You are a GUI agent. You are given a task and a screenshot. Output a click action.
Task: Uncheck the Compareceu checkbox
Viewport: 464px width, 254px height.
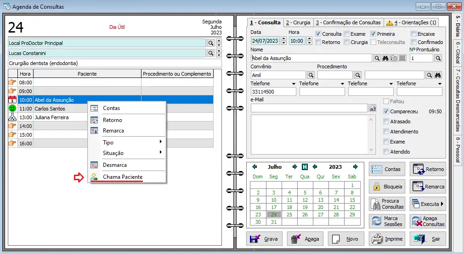pos(386,111)
